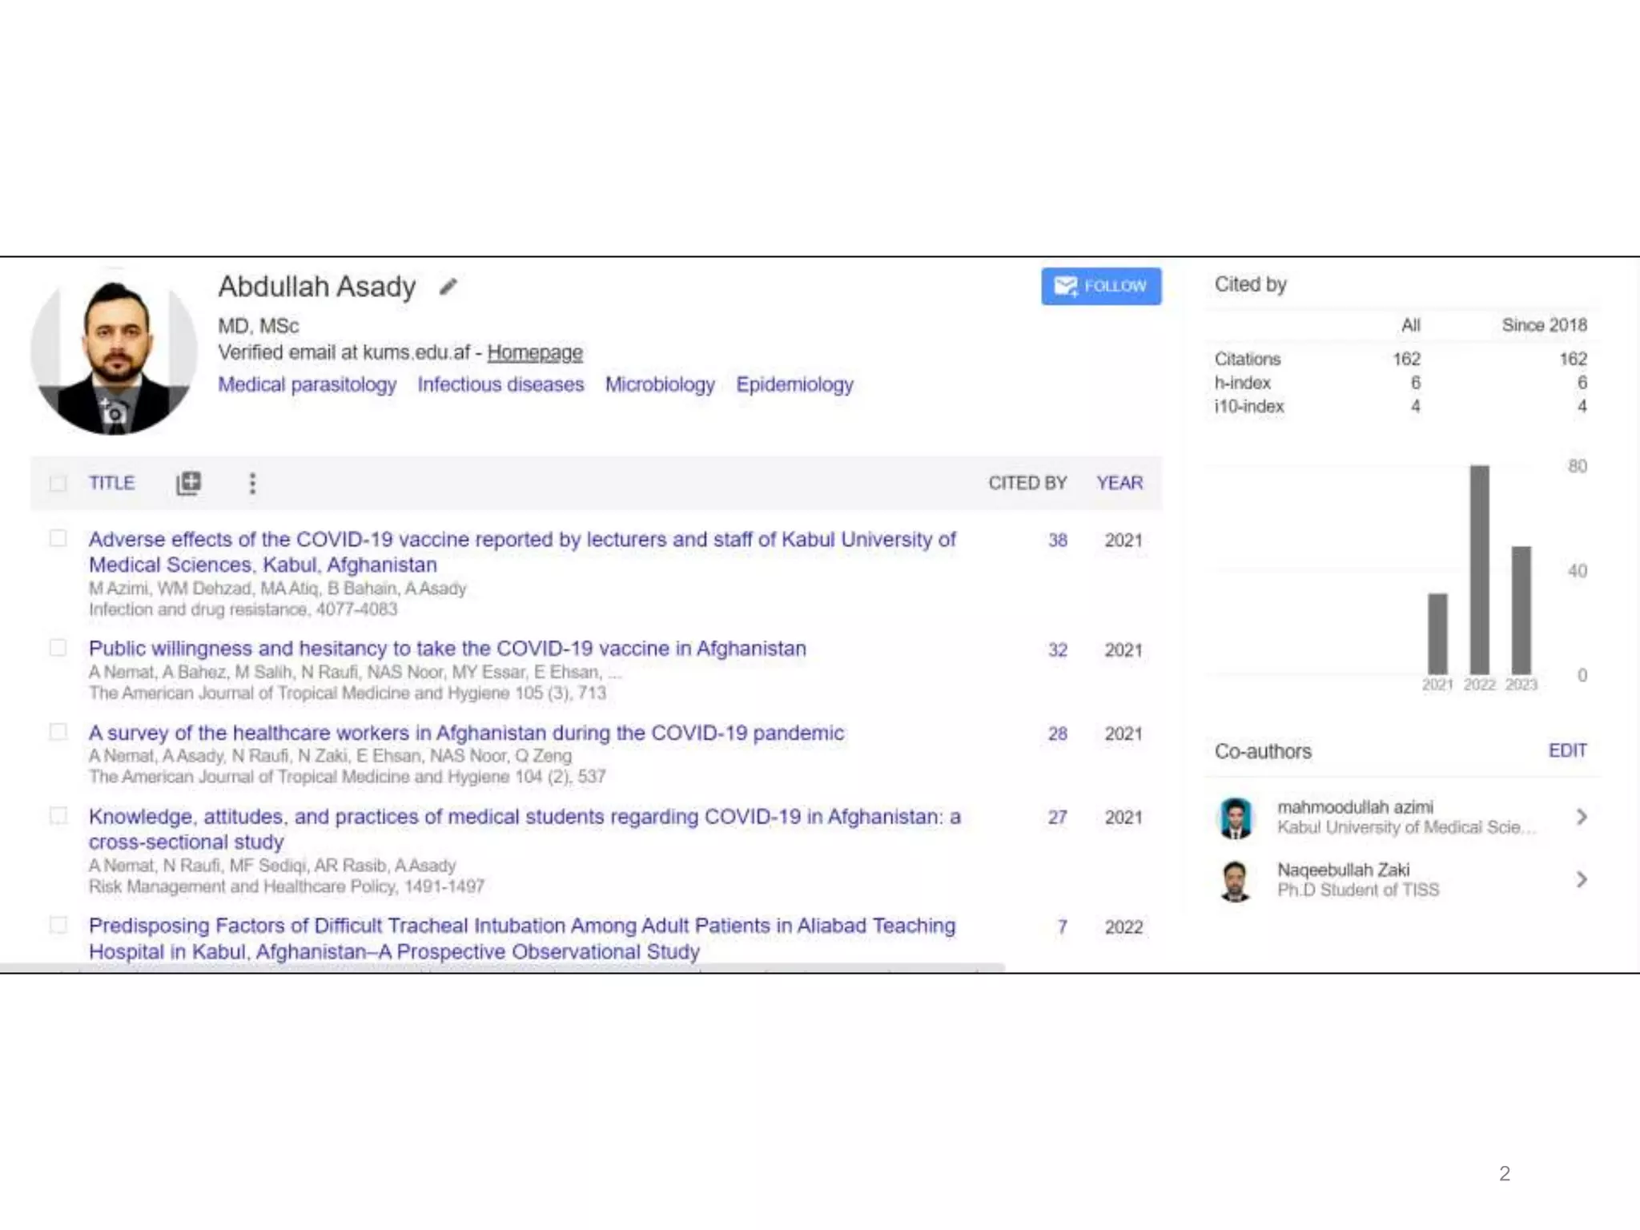Click the Medical parasitology interest tag

[307, 384]
